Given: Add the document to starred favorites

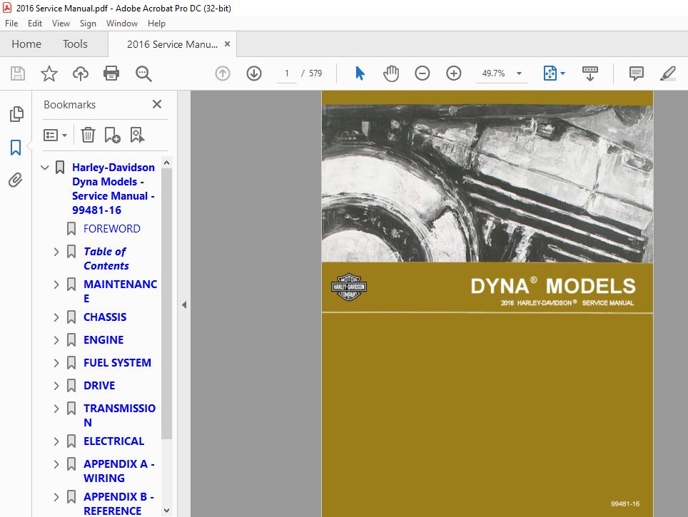Looking at the screenshot, I should (49, 73).
